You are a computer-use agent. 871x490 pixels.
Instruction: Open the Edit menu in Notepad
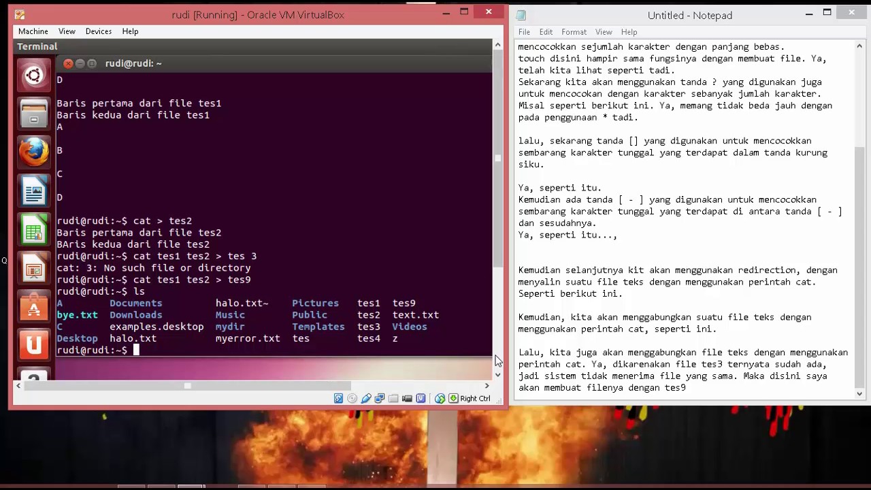(x=546, y=32)
